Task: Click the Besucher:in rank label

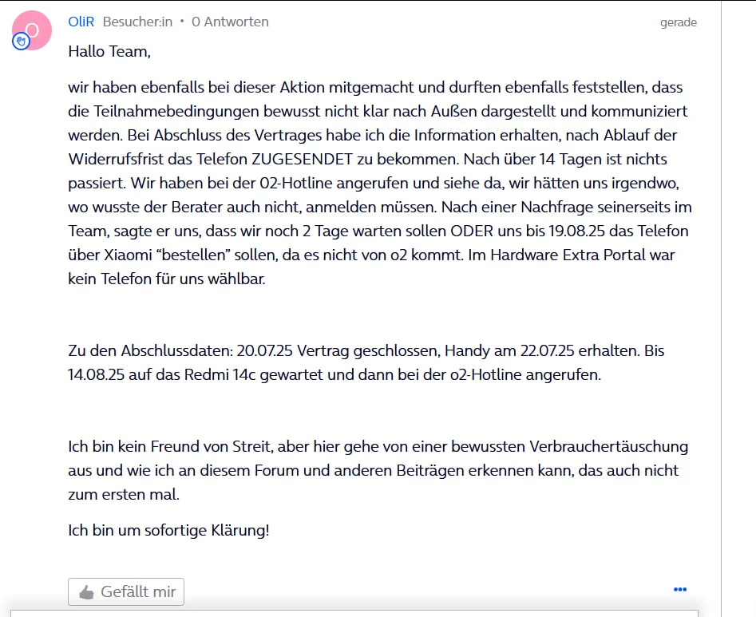Action: [137, 22]
